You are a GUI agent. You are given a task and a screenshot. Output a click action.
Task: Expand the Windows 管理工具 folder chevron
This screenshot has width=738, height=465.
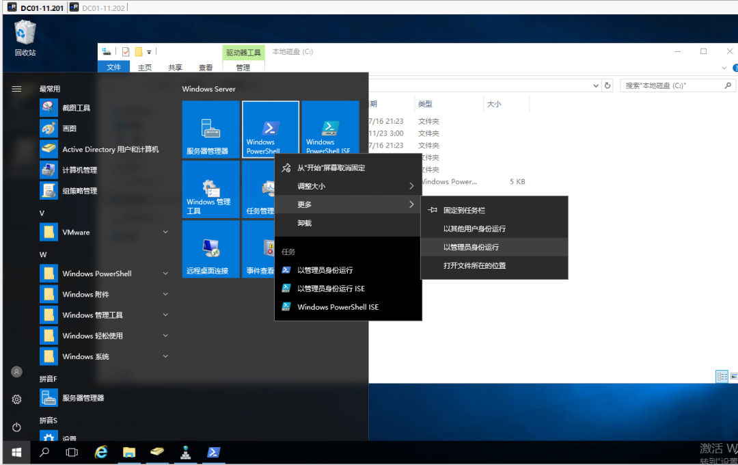click(x=165, y=315)
